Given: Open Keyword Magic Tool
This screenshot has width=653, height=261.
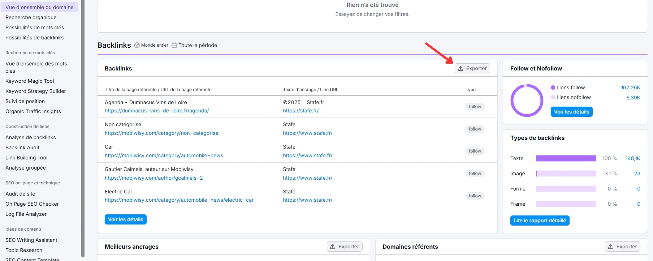Looking at the screenshot, I should click(x=30, y=81).
